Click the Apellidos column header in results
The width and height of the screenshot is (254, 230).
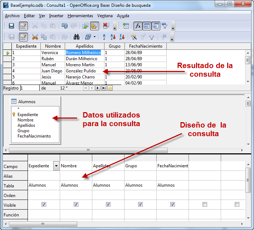point(84,46)
